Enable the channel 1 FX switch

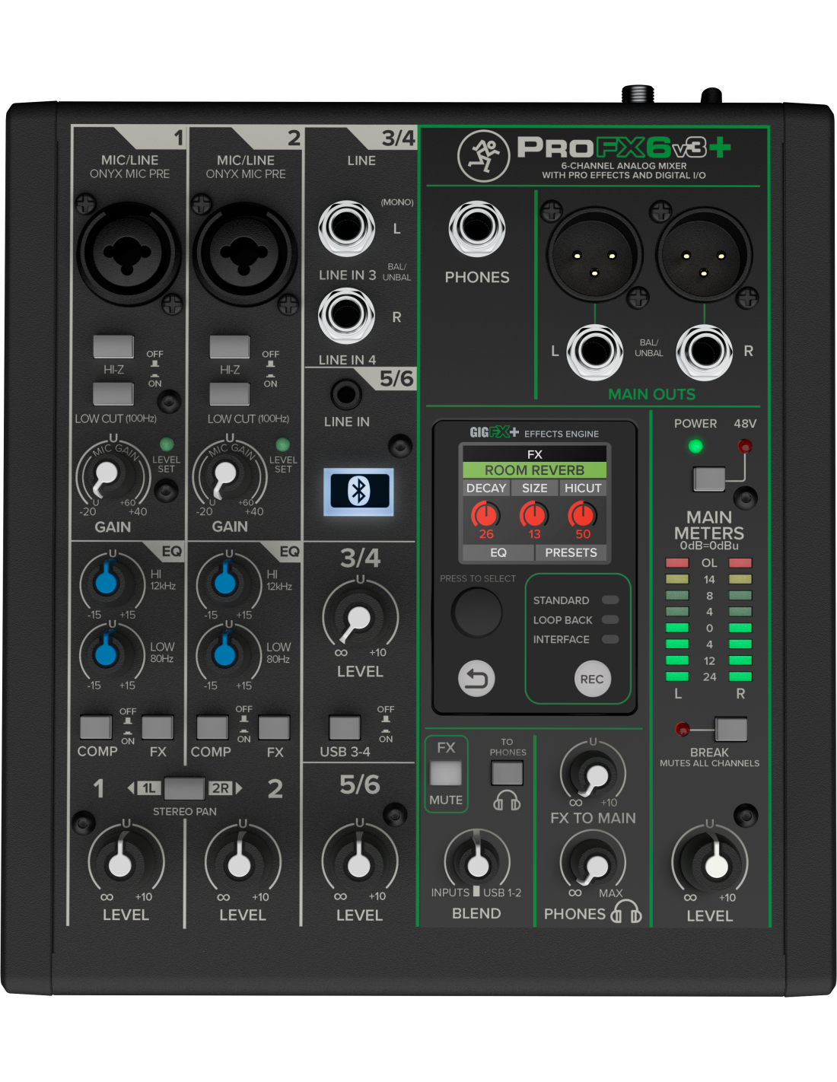158,727
